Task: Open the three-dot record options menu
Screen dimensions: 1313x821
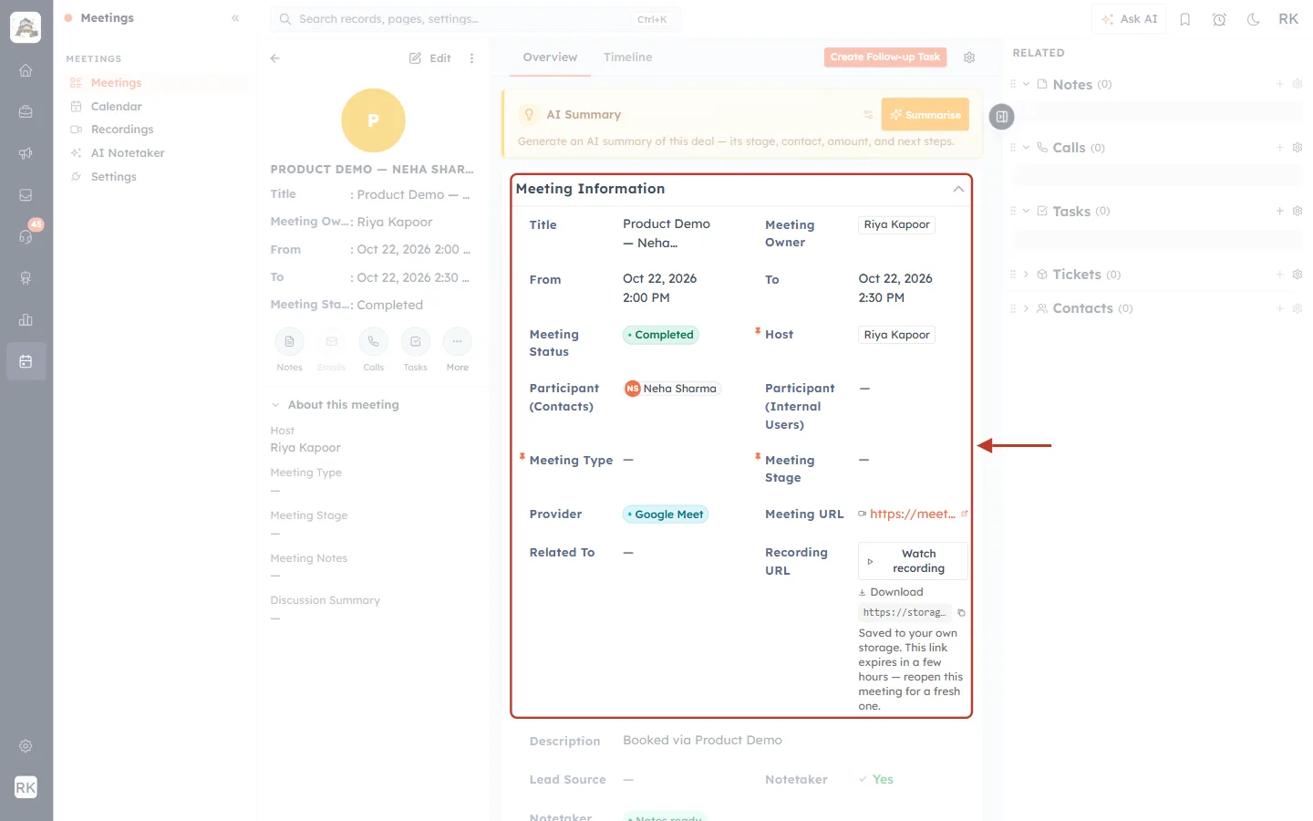Action: click(x=471, y=57)
